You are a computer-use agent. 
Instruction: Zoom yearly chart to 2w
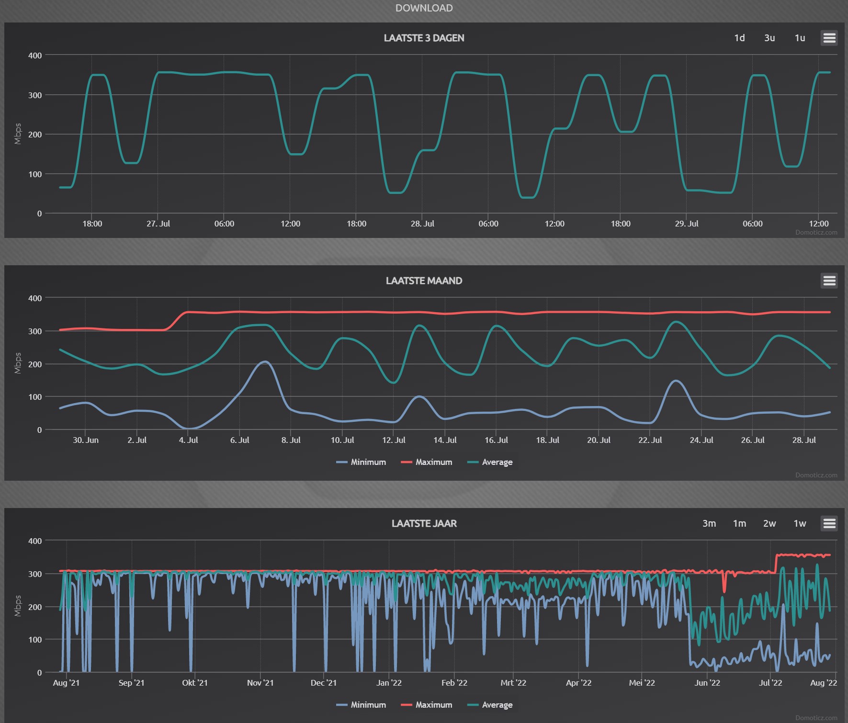[769, 523]
